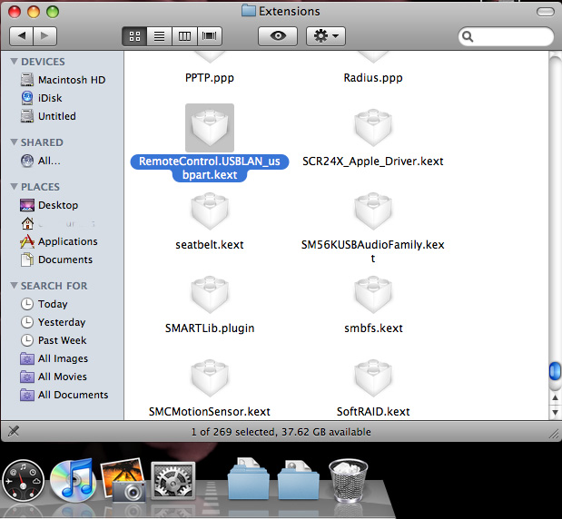Go back with the left arrow button
Viewport: 562px width, 519px height.
21,35
